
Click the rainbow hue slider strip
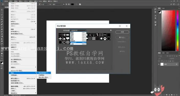coord(177,30)
